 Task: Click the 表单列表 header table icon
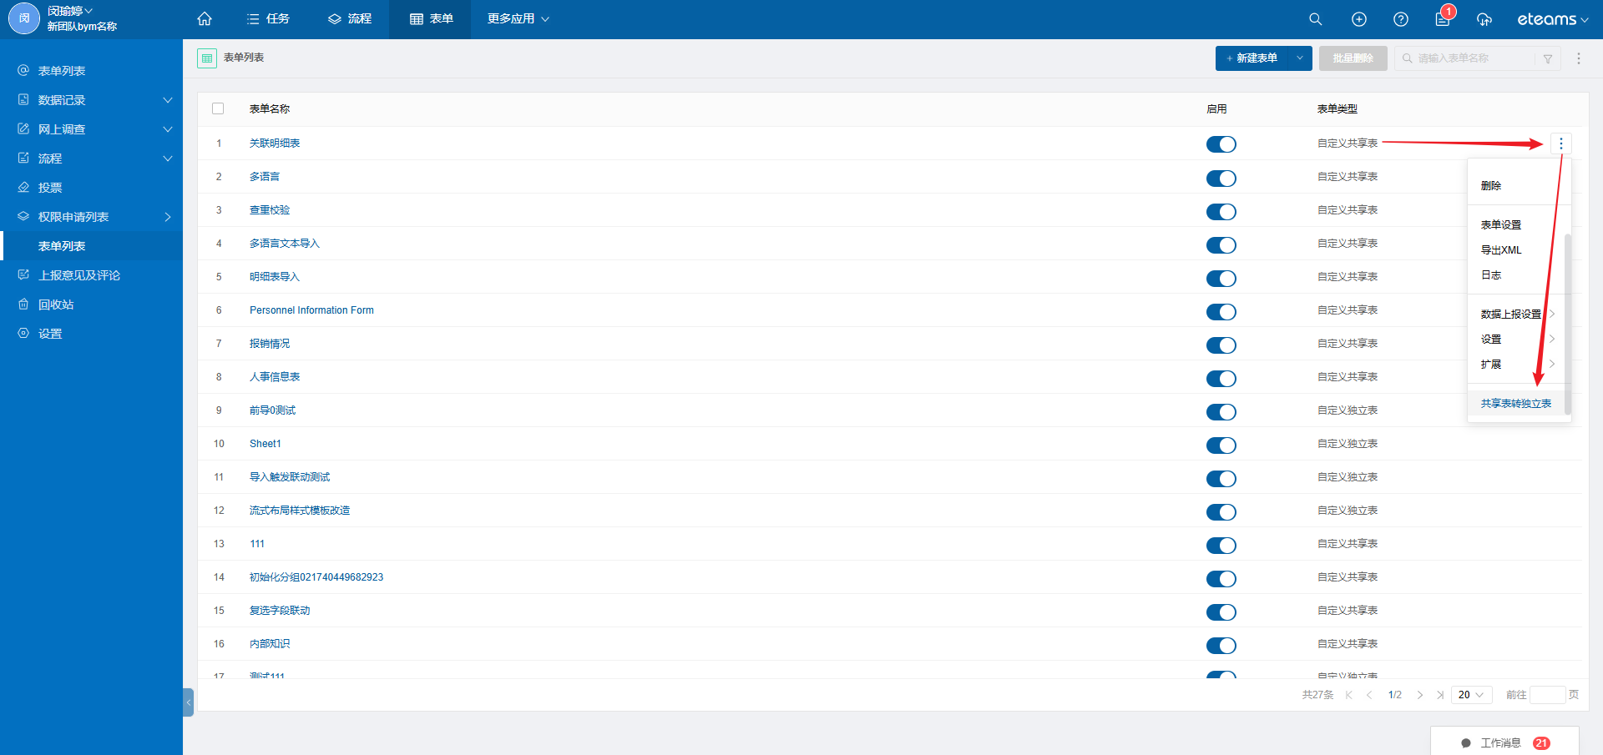pos(207,58)
